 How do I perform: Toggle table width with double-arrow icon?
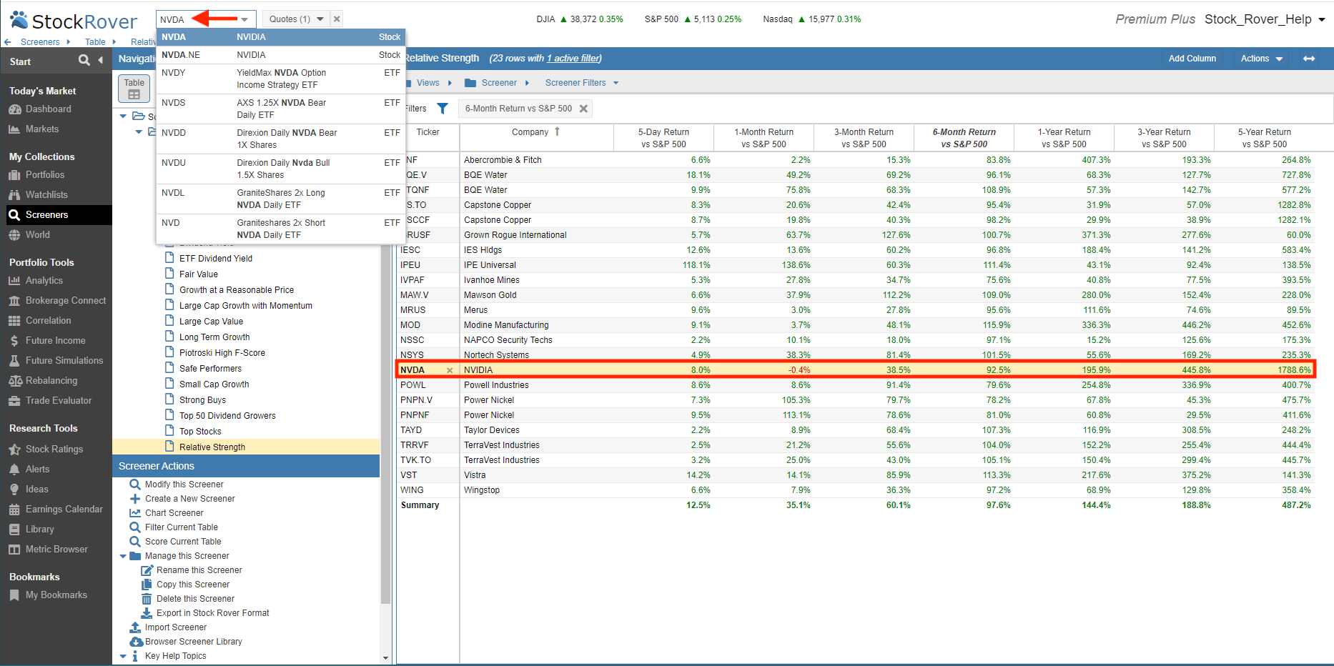pyautogui.click(x=1309, y=59)
